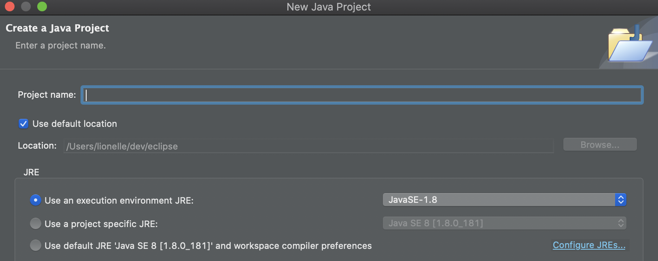The width and height of the screenshot is (658, 261).
Task: Minimize the dialog with the gray button
Action: click(26, 6)
